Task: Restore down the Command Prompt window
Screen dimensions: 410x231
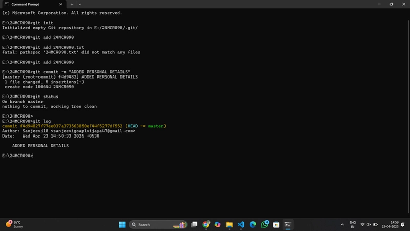Action: pos(392,4)
